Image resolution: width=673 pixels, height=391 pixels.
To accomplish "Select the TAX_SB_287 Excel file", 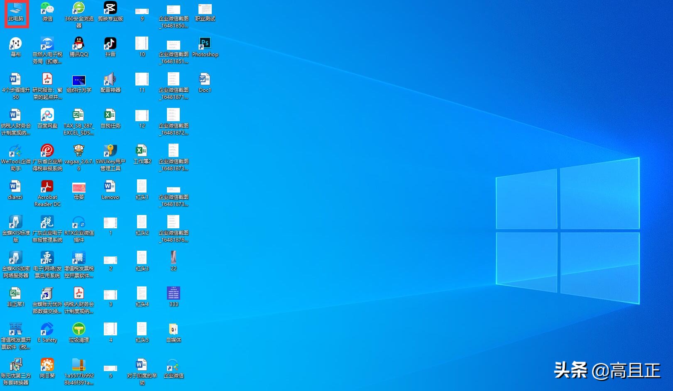I will click(x=79, y=122).
